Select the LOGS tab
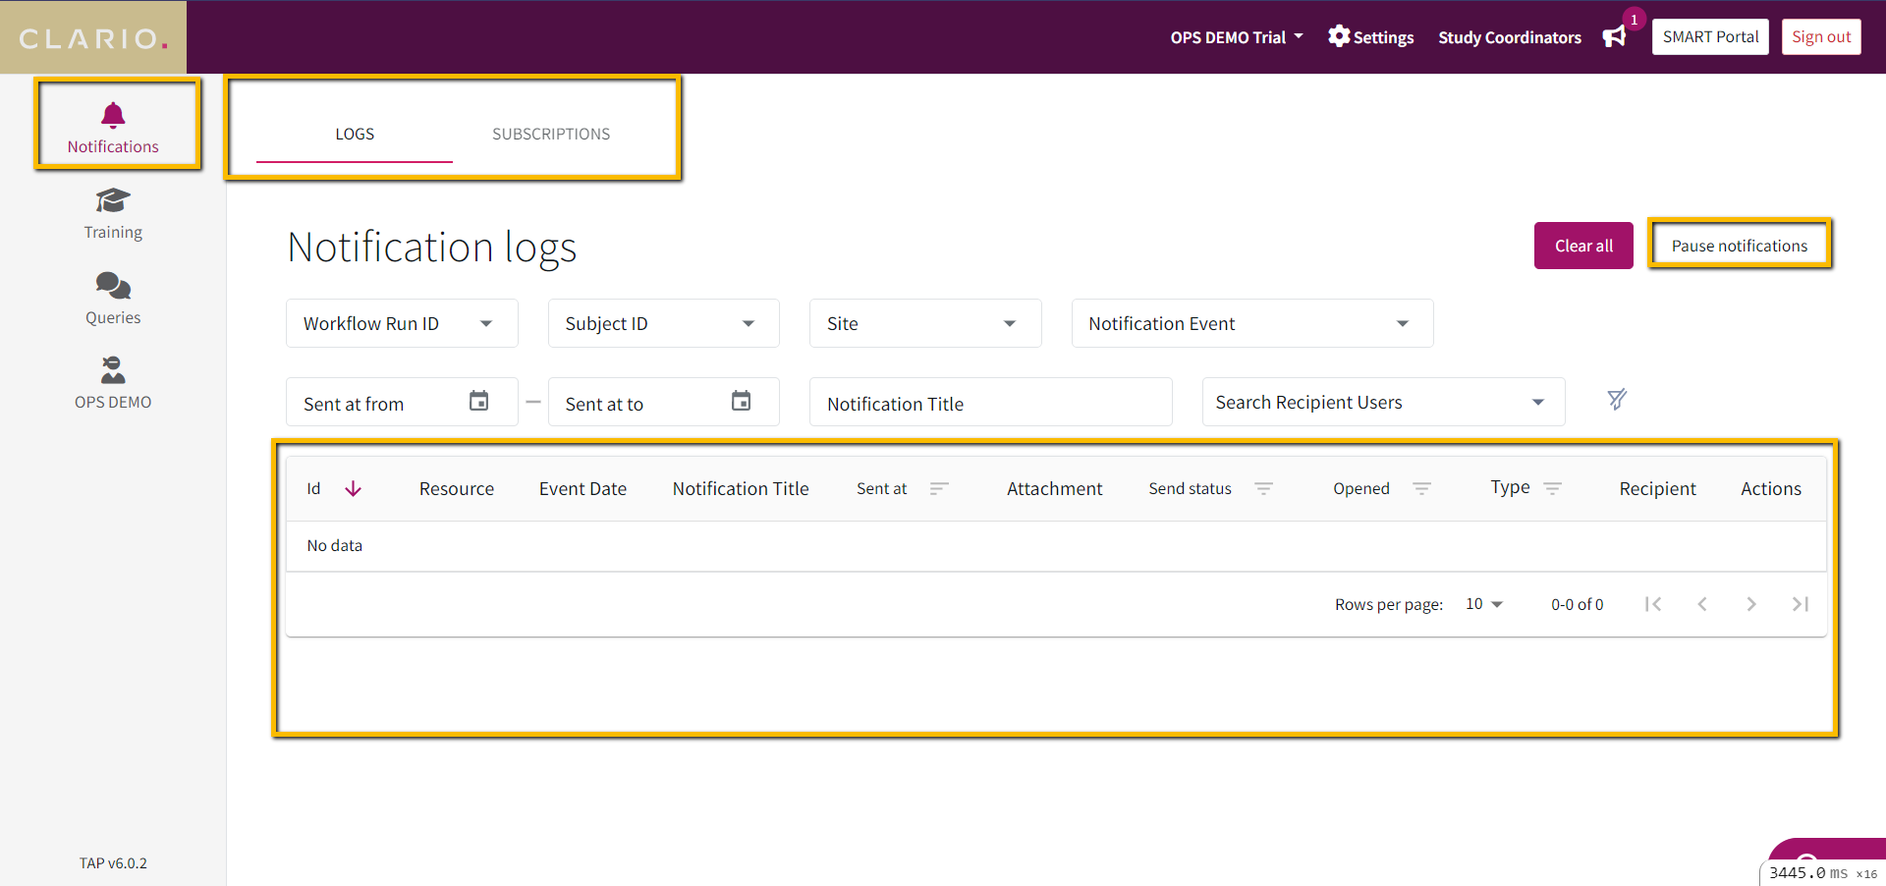Image resolution: width=1886 pixels, height=886 pixels. tap(354, 134)
